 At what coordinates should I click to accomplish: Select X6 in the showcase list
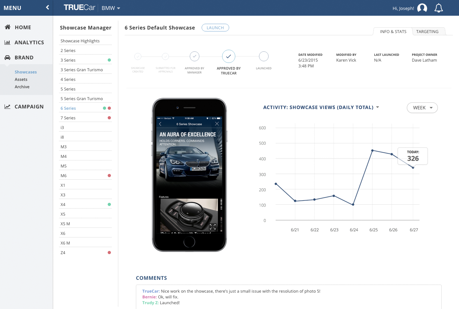pos(86,233)
